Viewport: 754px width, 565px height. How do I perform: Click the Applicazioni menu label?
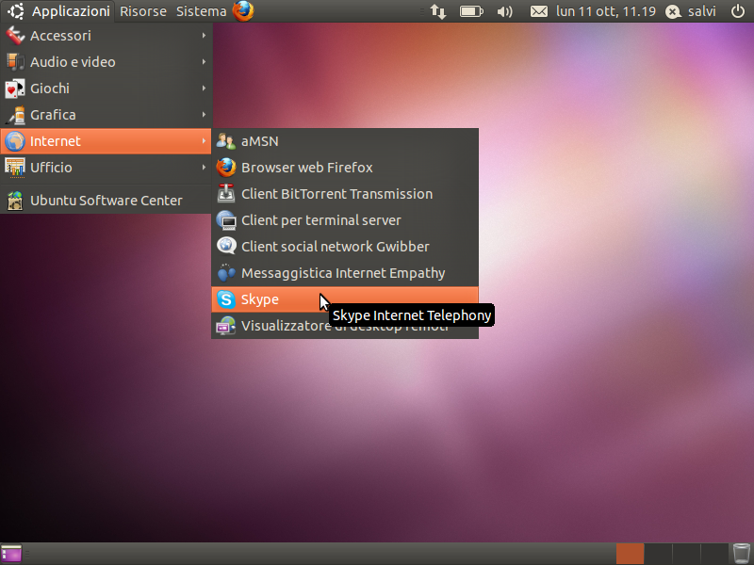click(x=71, y=11)
